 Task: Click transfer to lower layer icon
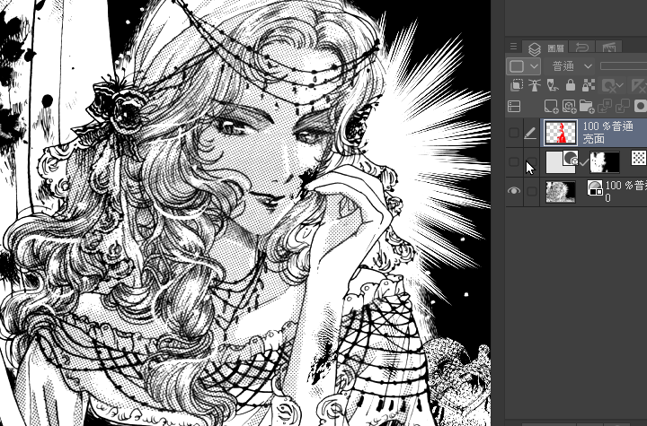(x=605, y=107)
